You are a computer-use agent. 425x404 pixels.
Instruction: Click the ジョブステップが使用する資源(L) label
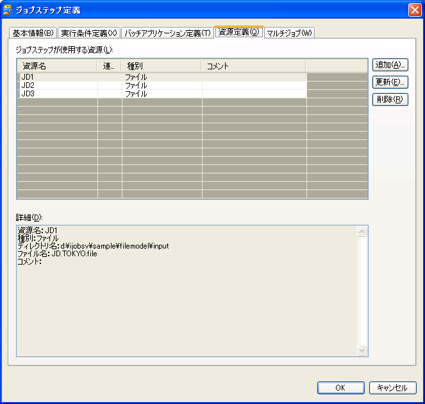point(64,49)
